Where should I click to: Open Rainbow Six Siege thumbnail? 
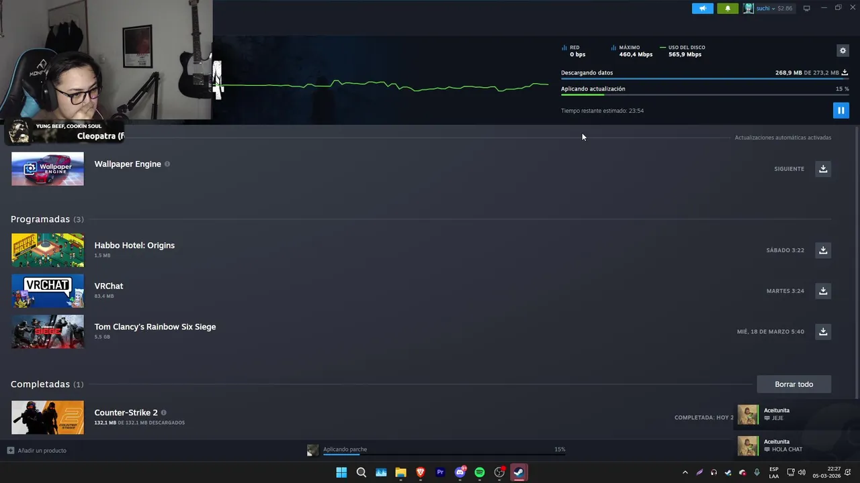48,331
